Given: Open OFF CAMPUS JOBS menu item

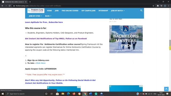Looking at the screenshot, I should tap(88, 11).
